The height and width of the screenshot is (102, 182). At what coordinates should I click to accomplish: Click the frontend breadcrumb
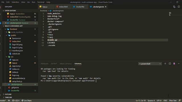click(44, 11)
